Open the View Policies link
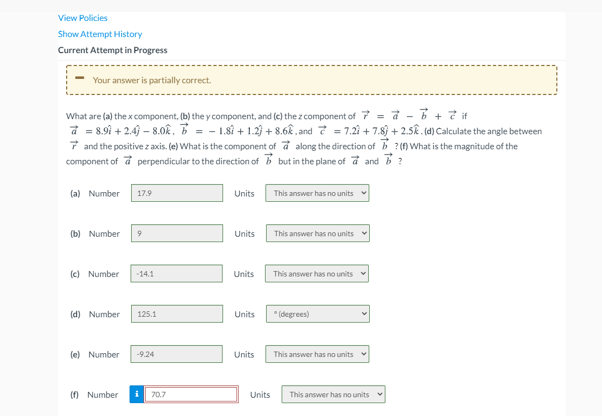The width and height of the screenshot is (602, 416). point(83,18)
